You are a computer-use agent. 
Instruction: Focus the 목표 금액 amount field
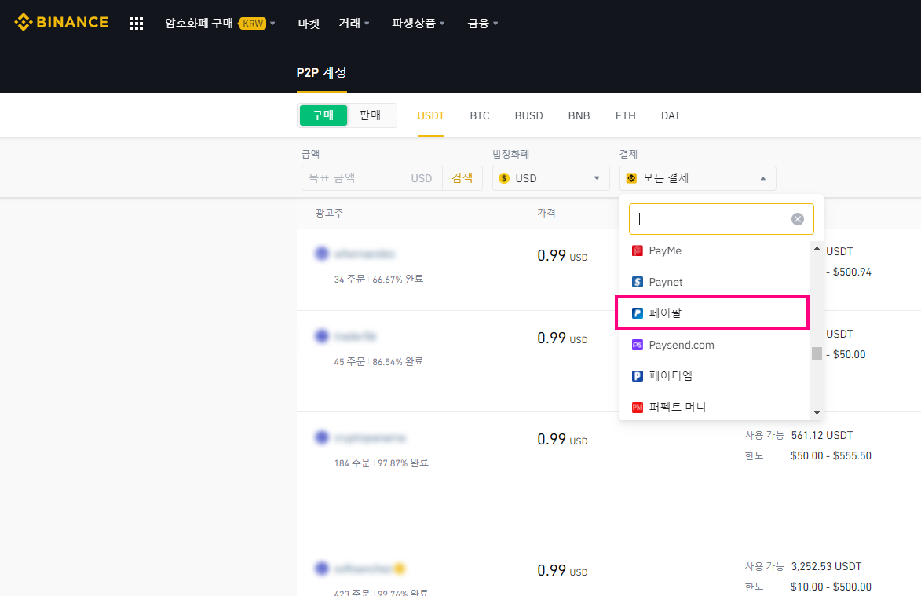click(371, 178)
